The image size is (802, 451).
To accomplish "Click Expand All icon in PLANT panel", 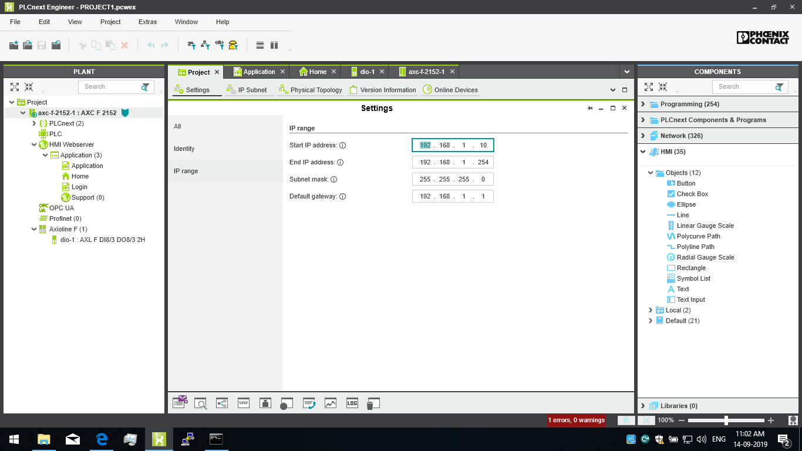I will tap(15, 87).
